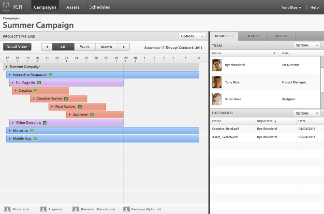This screenshot has height=214, width=324.
Task: Open Project Time-Line Options dropdown
Action: (192, 36)
